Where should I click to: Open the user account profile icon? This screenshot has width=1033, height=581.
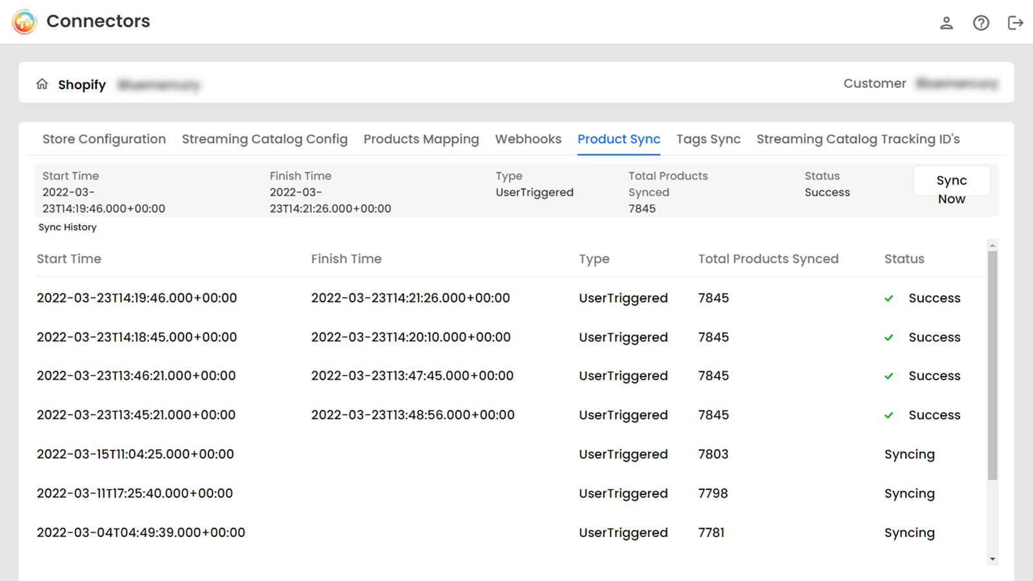946,23
